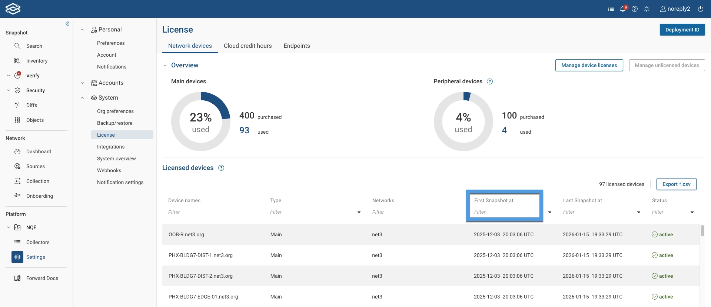The height and width of the screenshot is (307, 711).
Task: Click the Licensed devices info icon
Action: [221, 168]
